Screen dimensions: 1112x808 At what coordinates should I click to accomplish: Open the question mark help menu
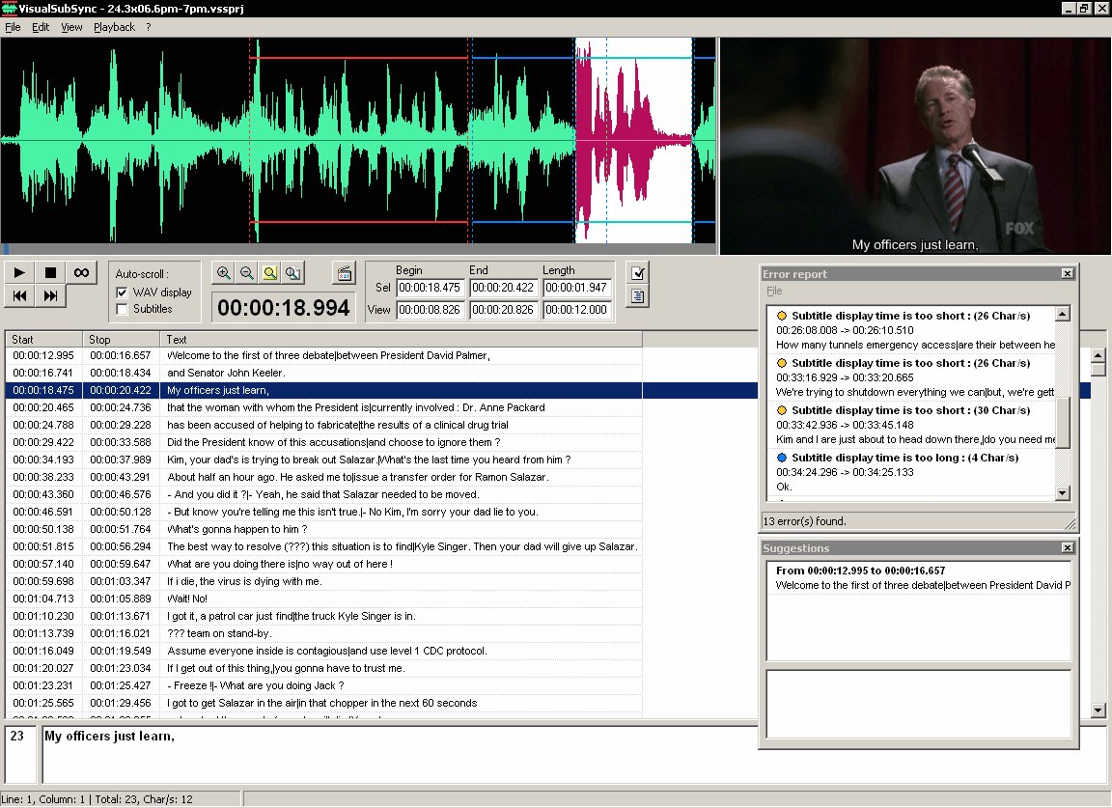(x=146, y=27)
